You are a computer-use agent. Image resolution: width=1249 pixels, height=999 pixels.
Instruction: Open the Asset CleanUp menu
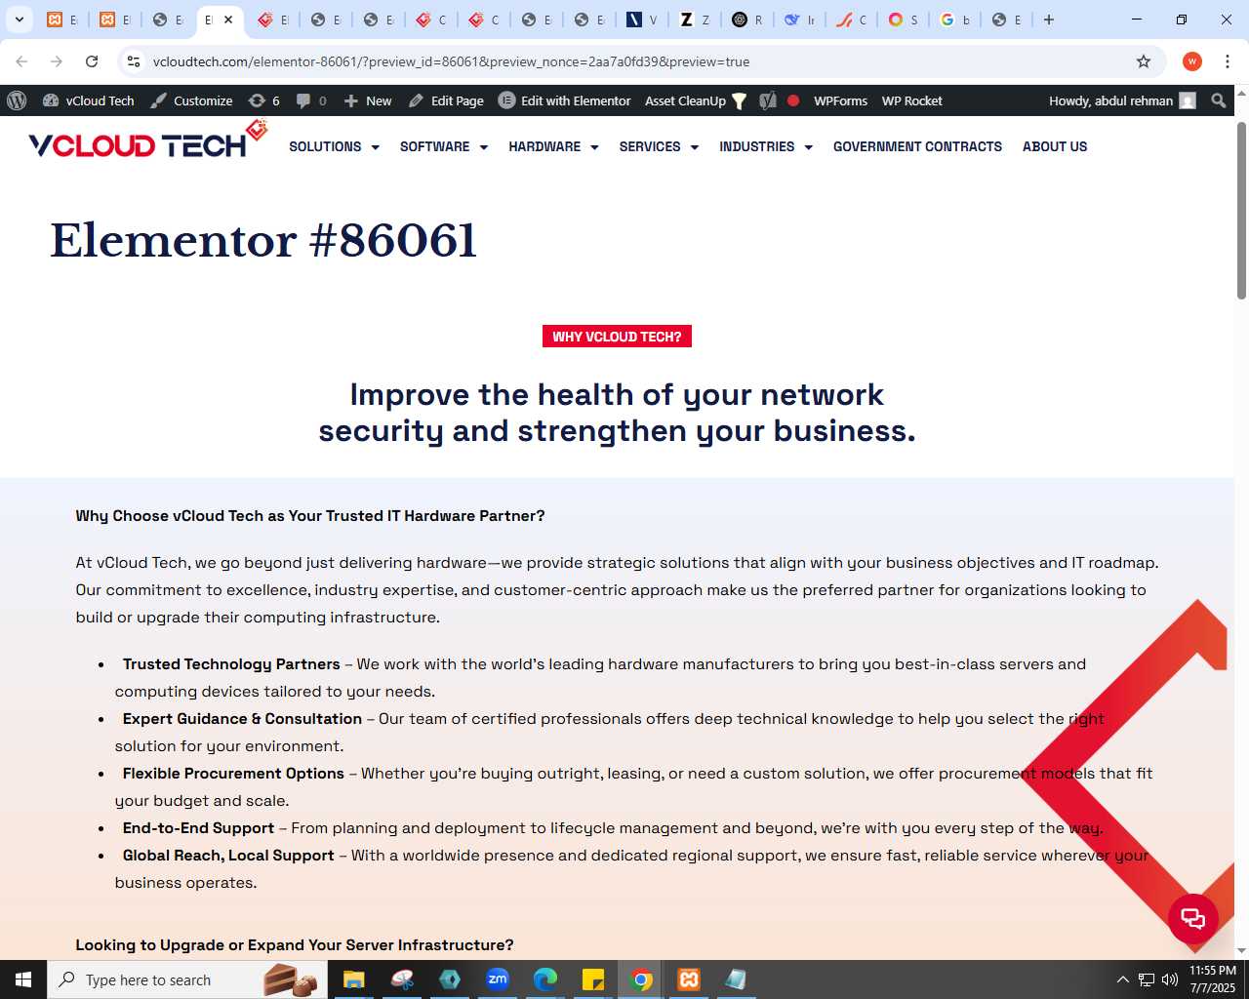696,100
